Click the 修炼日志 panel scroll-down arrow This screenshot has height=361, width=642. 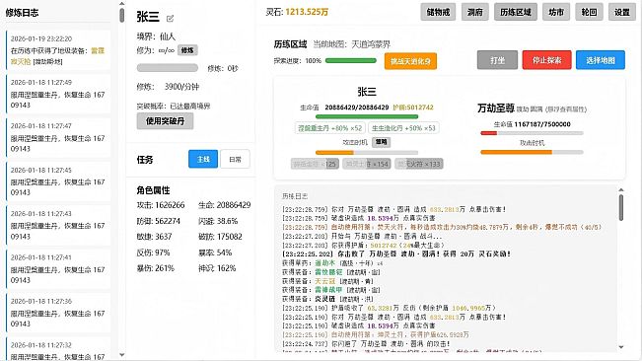(121, 355)
